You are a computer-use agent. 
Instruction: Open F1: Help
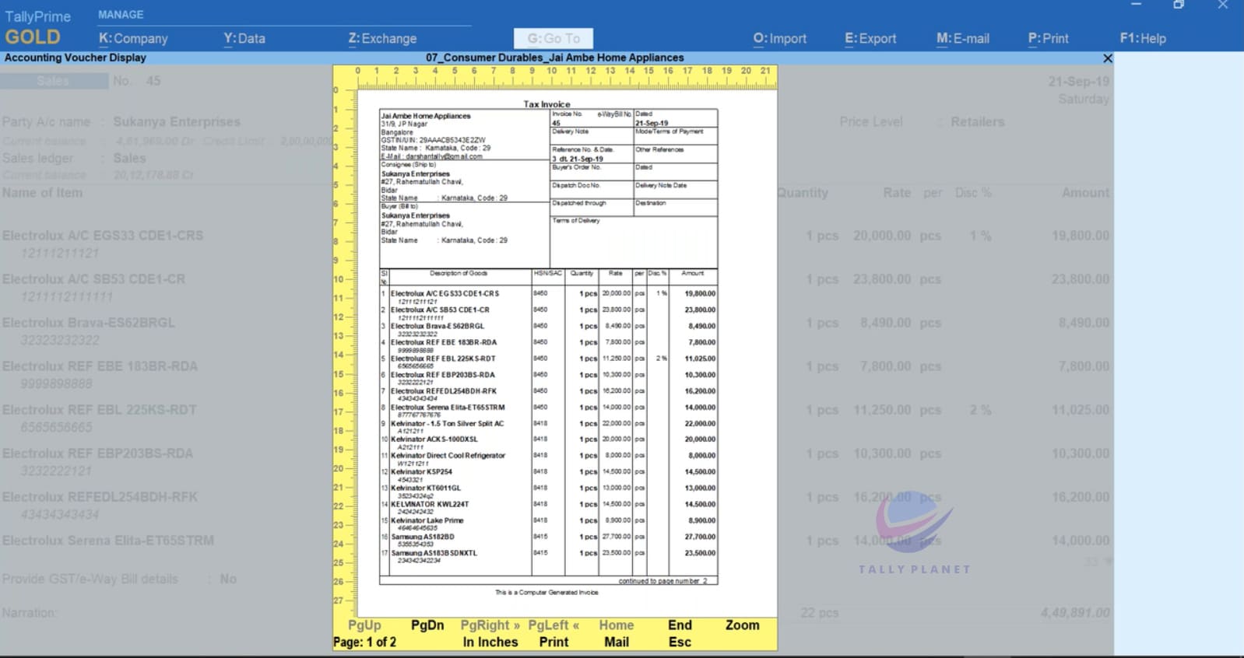click(1143, 38)
